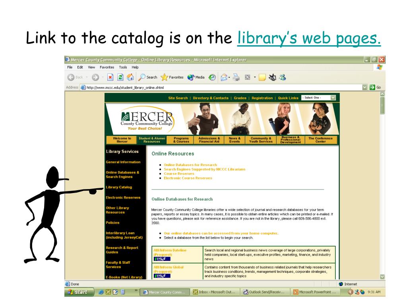Screen dimensions: 407x305
Task: Open the Forward button history dropdown arrow
Action: [103, 77]
